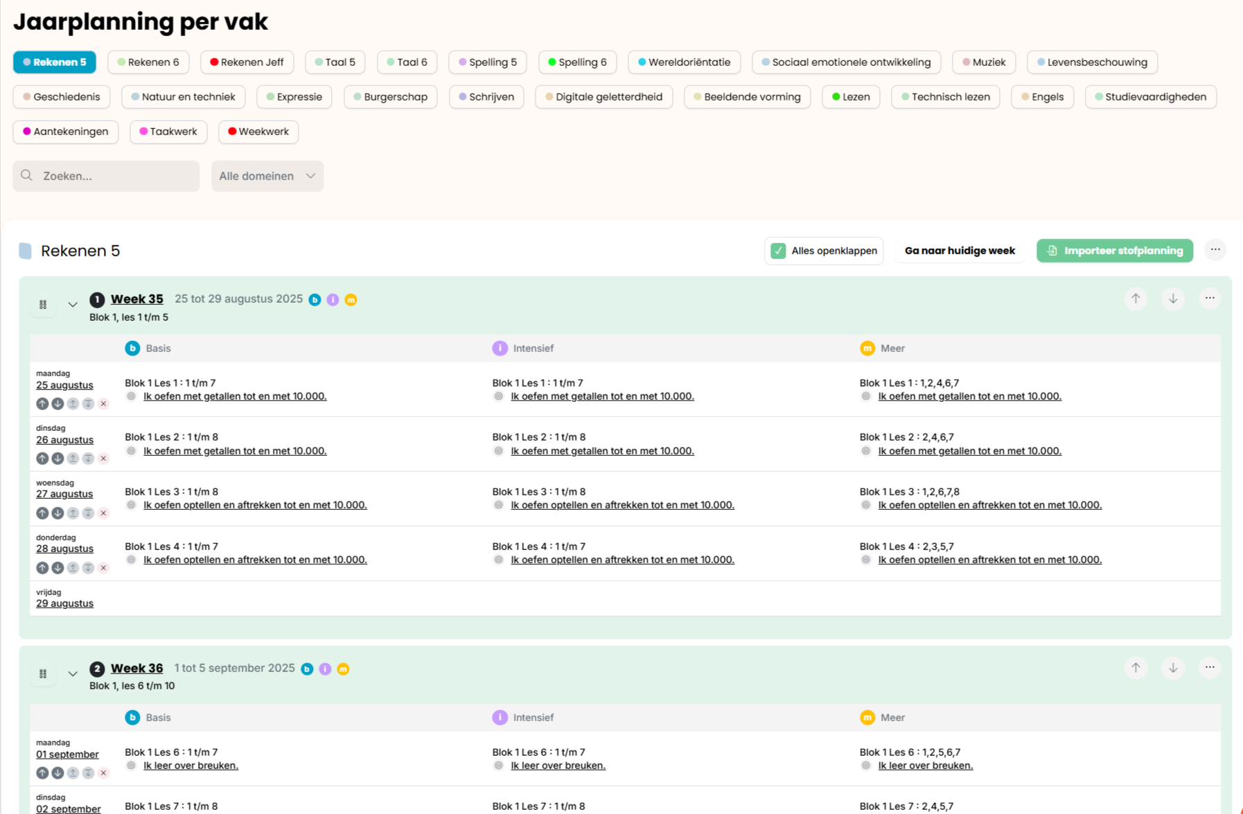This screenshot has height=814, width=1243.
Task: Move Week 36 up with the arrow icon
Action: (x=1135, y=668)
